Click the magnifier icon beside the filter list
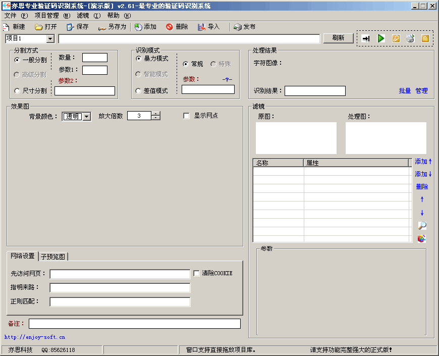Image resolution: width=439 pixels, height=356 pixels. (422, 226)
